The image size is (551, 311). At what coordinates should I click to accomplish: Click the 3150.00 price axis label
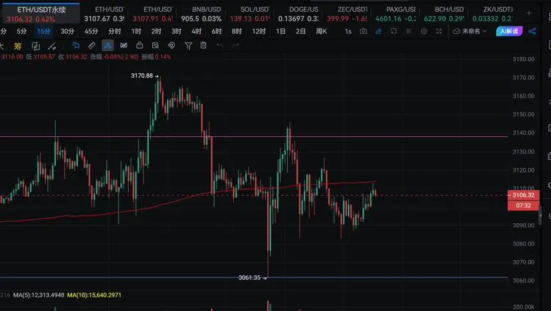tap(523, 114)
